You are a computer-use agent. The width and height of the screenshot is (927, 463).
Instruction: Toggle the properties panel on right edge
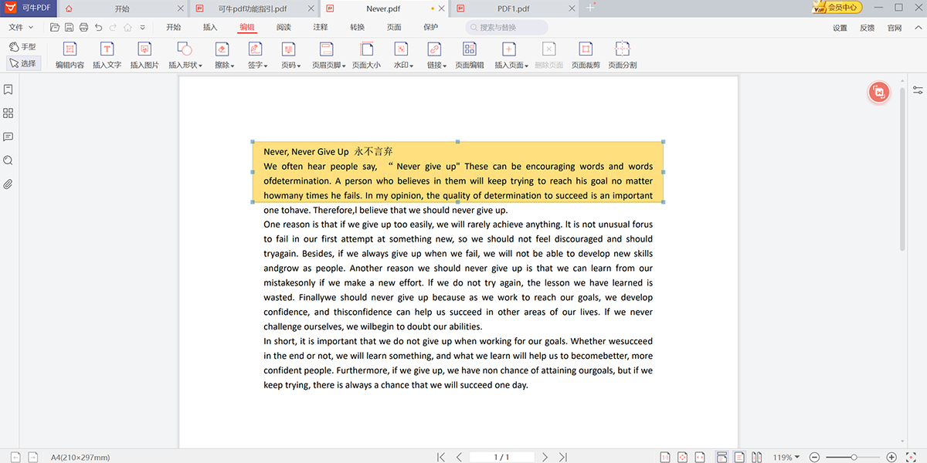[918, 90]
